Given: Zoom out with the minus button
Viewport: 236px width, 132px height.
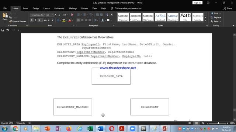Looking at the screenshot, I should 208,123.
